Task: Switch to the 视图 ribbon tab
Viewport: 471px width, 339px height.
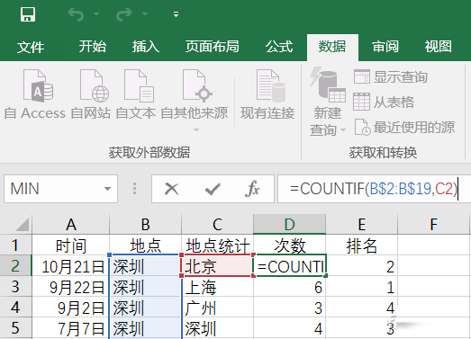Action: 439,47
